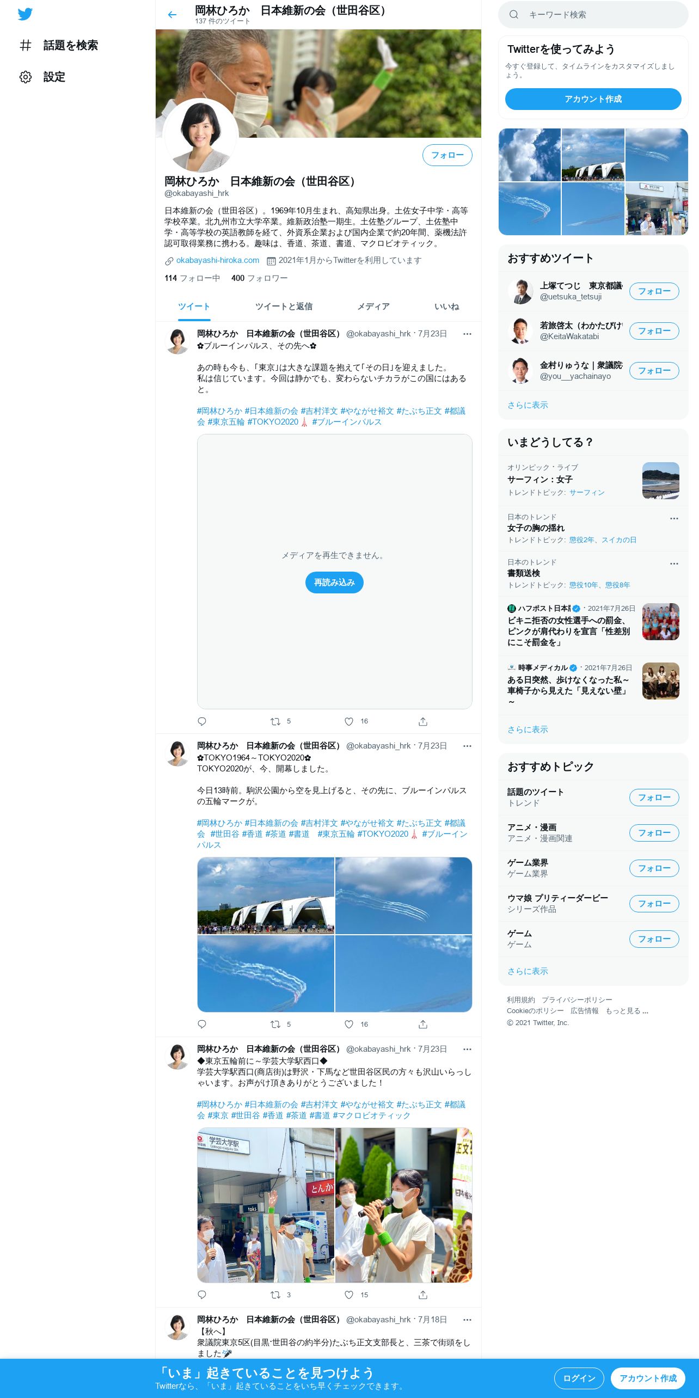
Task: Like the 学芸大学駅西口 tweet
Action: [349, 1295]
